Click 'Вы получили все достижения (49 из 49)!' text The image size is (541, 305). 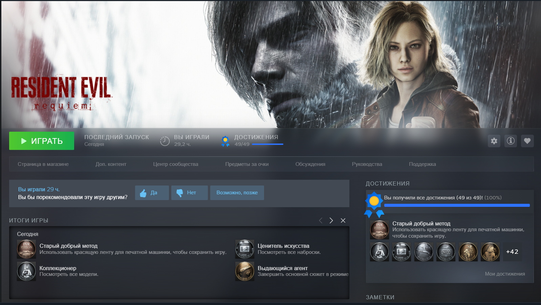[433, 198]
